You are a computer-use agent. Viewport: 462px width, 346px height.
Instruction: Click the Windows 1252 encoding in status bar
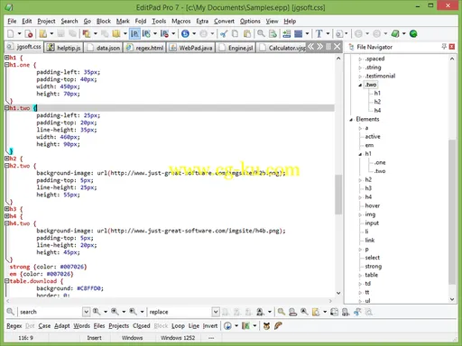pos(178,338)
